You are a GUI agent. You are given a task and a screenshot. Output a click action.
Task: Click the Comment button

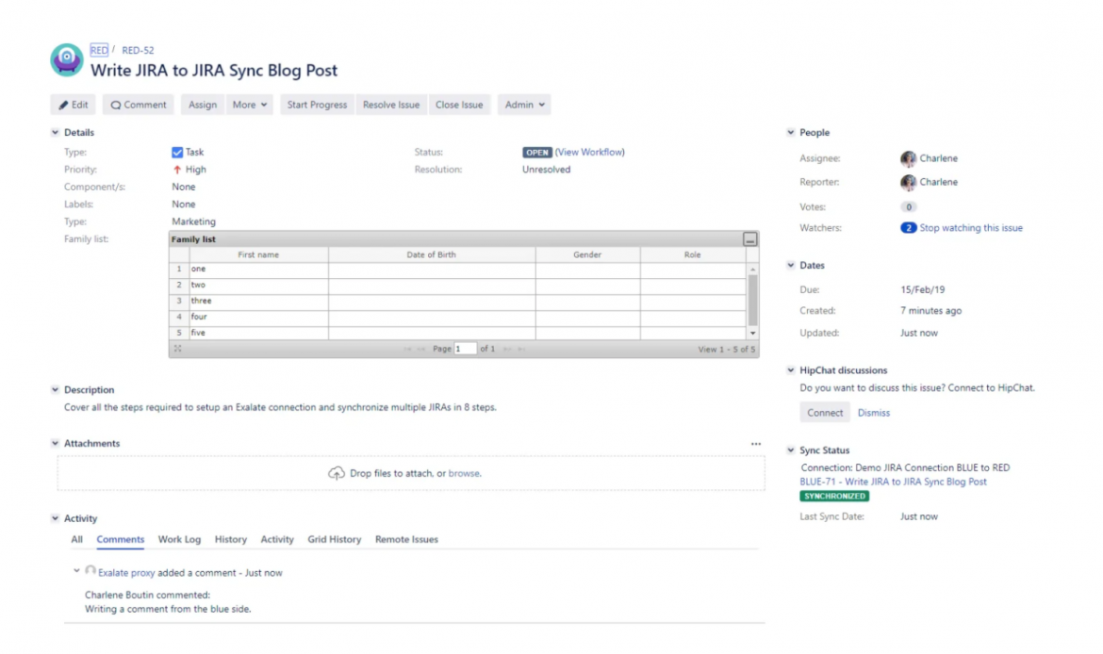[x=138, y=105]
